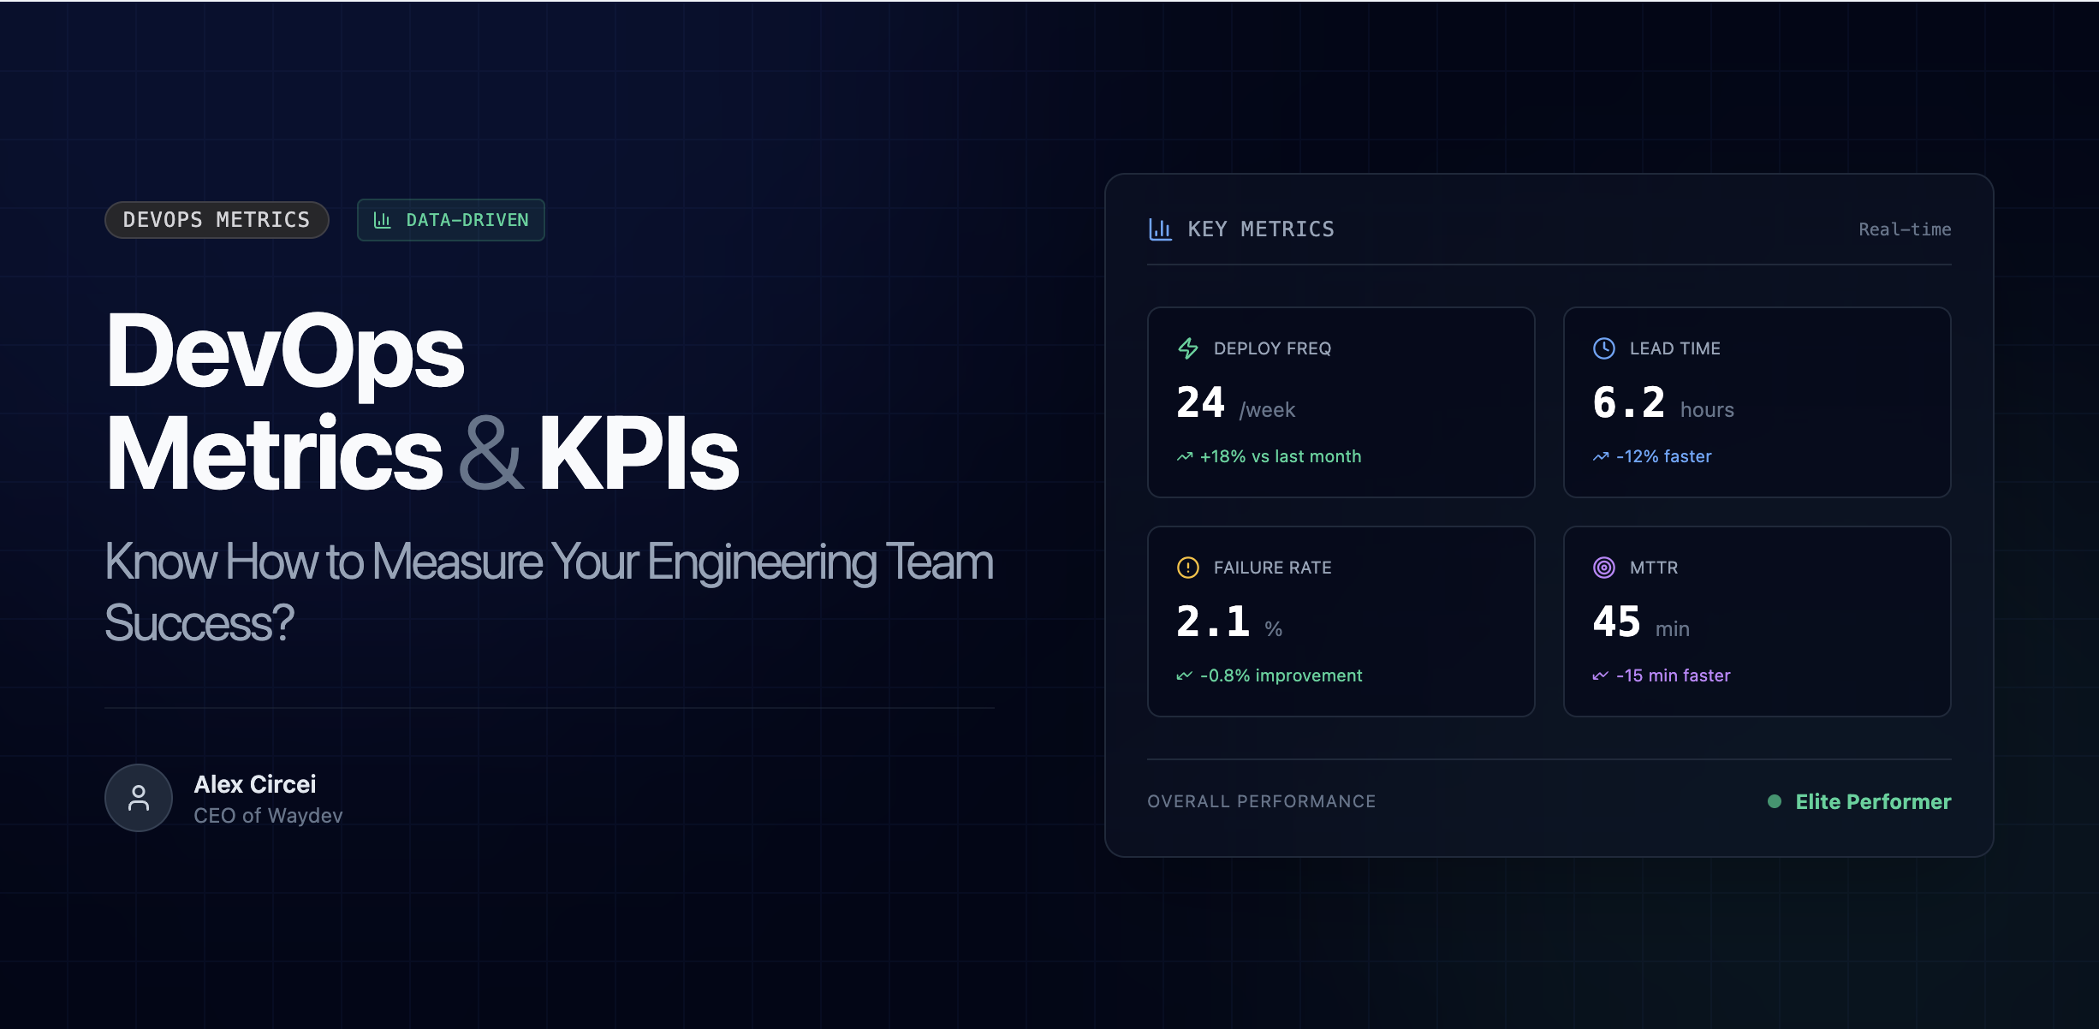The height and width of the screenshot is (1029, 2099).
Task: Open the DEVOPS METRICS section
Action: [x=216, y=219]
